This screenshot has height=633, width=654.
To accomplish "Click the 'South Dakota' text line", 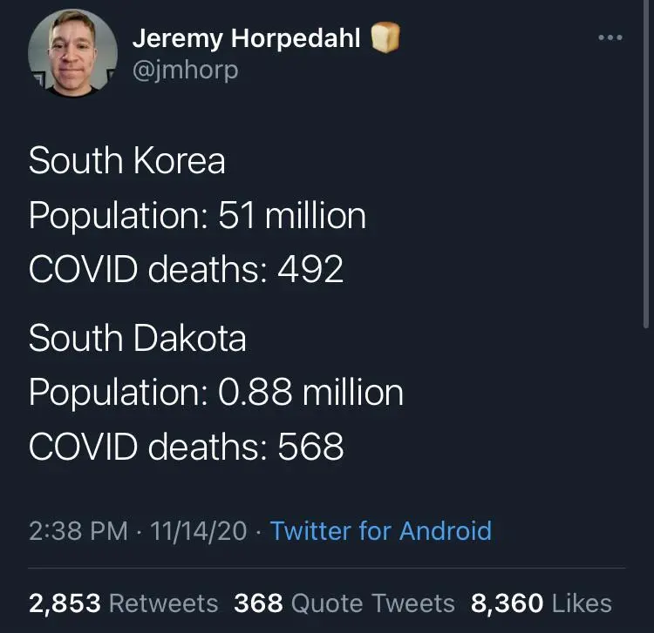I will [x=137, y=338].
